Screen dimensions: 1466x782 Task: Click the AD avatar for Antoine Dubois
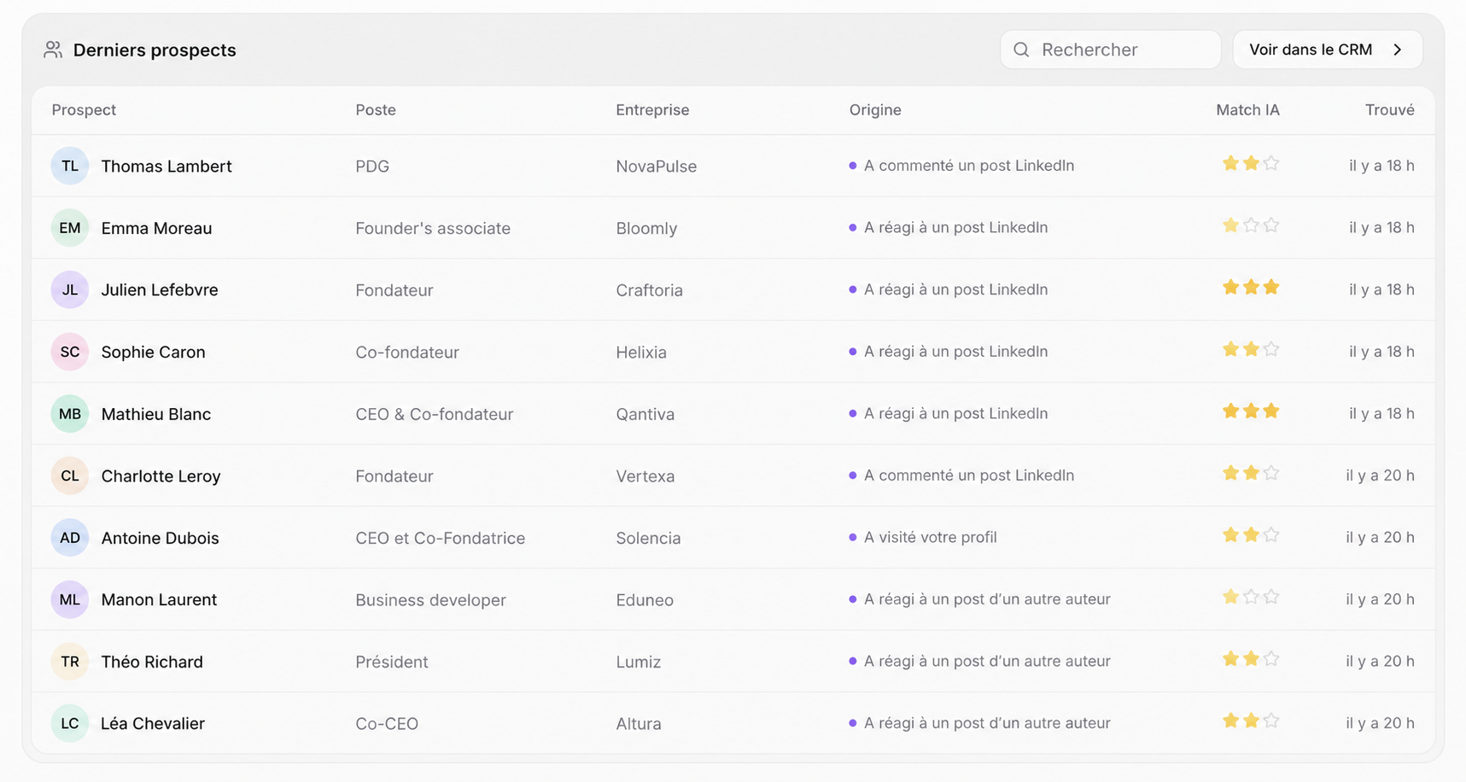70,538
